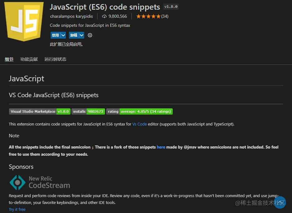Click the JavaScript (ES6) extension logo
Screen dimensions: 292x213
[23, 22]
